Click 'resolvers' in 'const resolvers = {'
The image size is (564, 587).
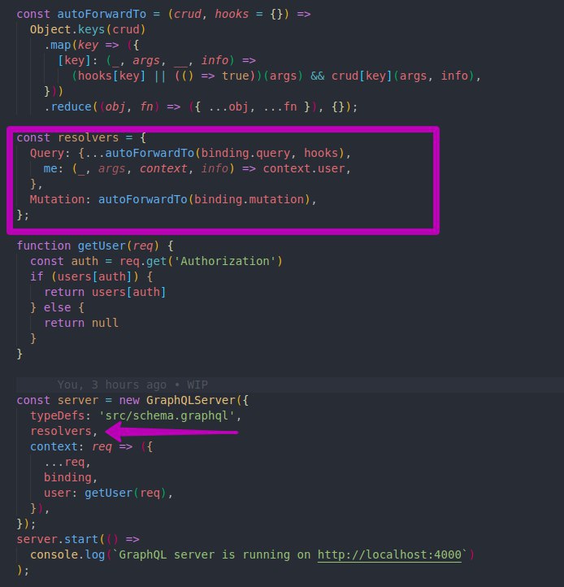pyautogui.click(x=88, y=137)
